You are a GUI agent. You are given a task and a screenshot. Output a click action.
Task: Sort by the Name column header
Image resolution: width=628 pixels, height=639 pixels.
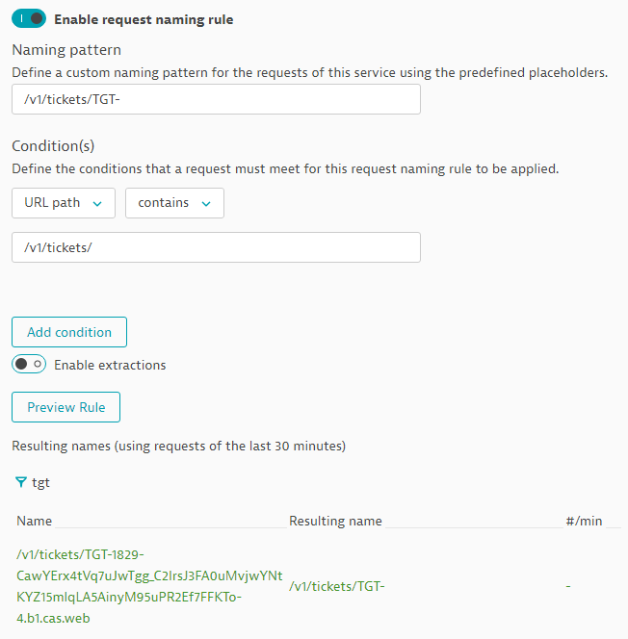pos(35,521)
